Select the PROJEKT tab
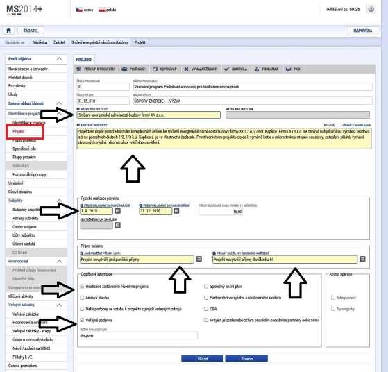 point(84,60)
